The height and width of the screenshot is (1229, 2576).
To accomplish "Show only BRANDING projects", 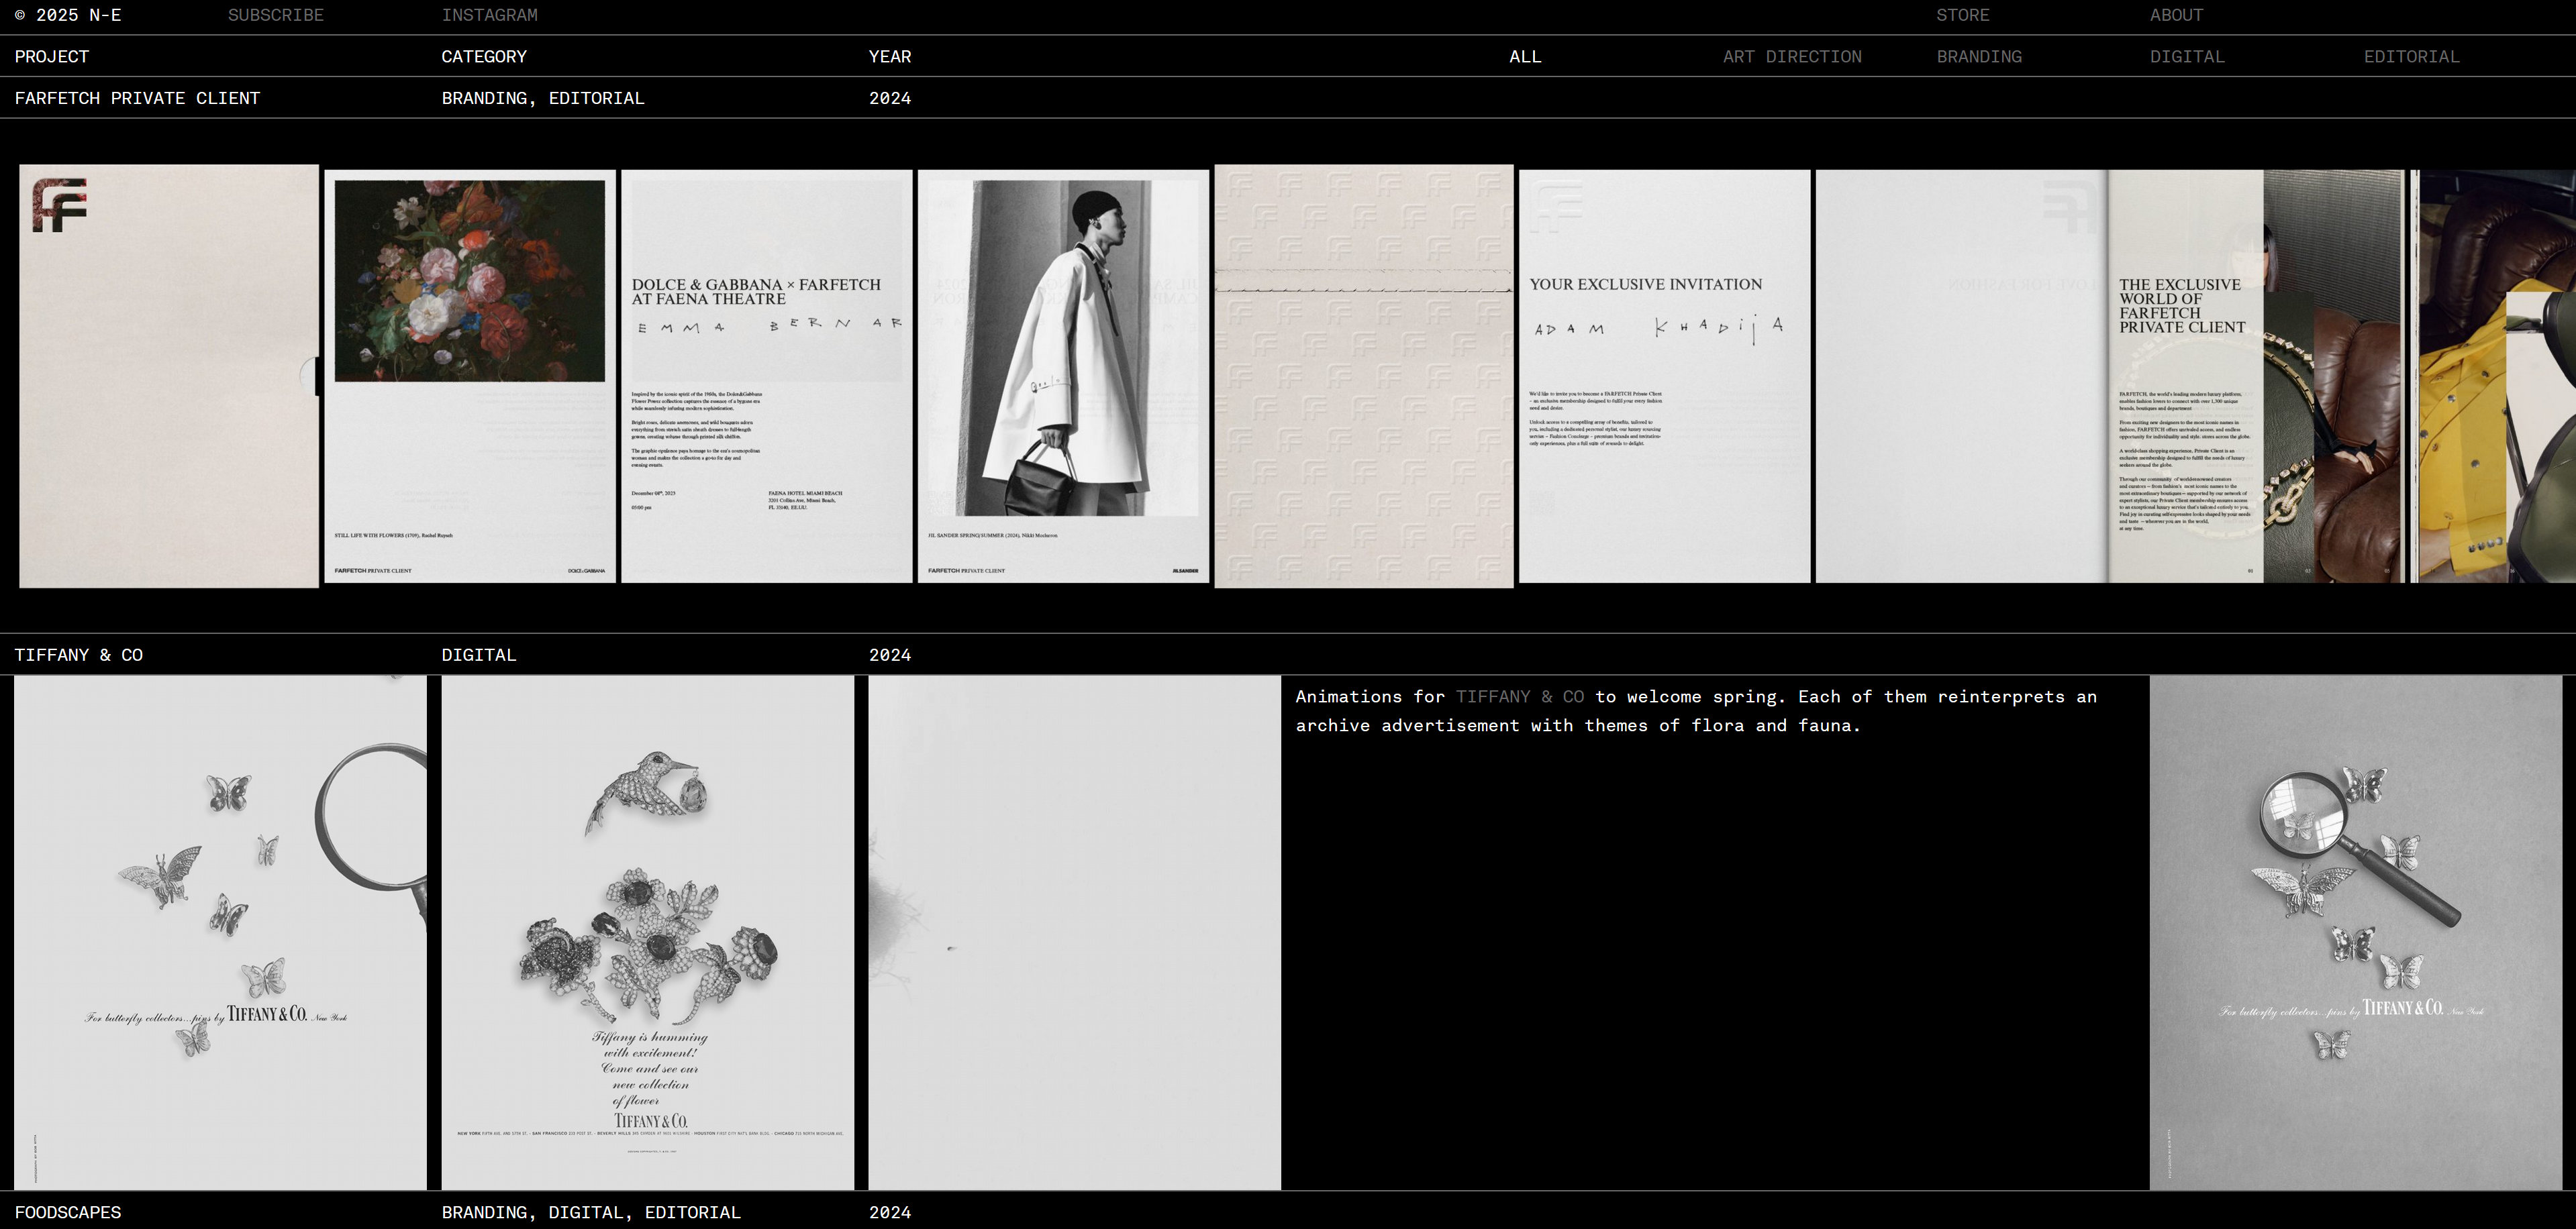I will (x=1979, y=57).
